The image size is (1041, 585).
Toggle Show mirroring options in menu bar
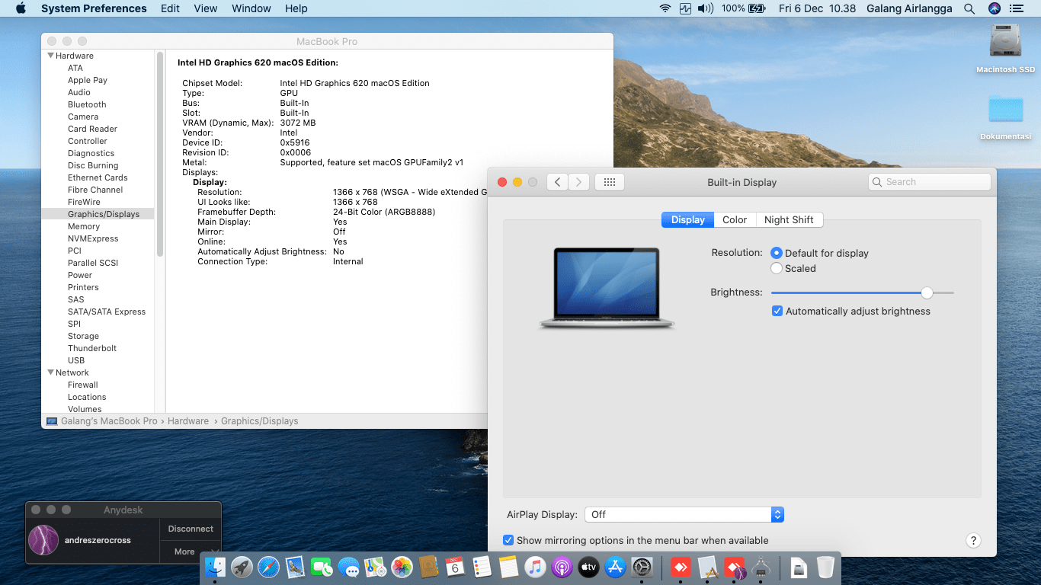pos(508,540)
